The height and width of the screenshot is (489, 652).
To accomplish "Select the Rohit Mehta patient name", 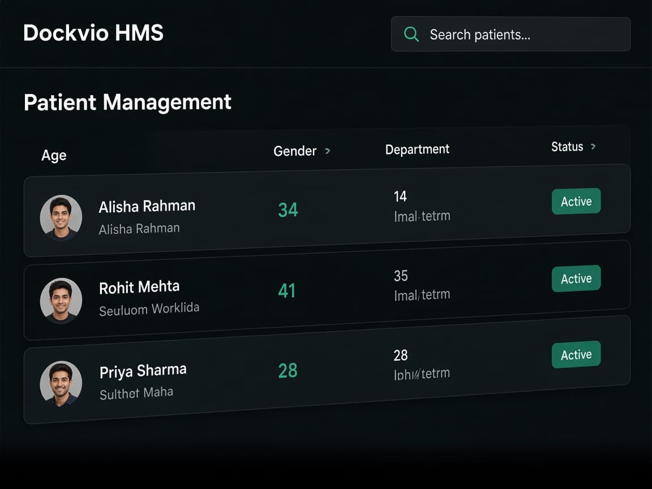I will click(139, 287).
